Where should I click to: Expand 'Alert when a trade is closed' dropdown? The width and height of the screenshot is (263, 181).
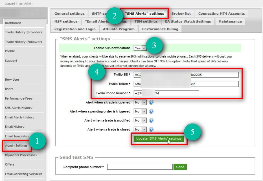140,130
